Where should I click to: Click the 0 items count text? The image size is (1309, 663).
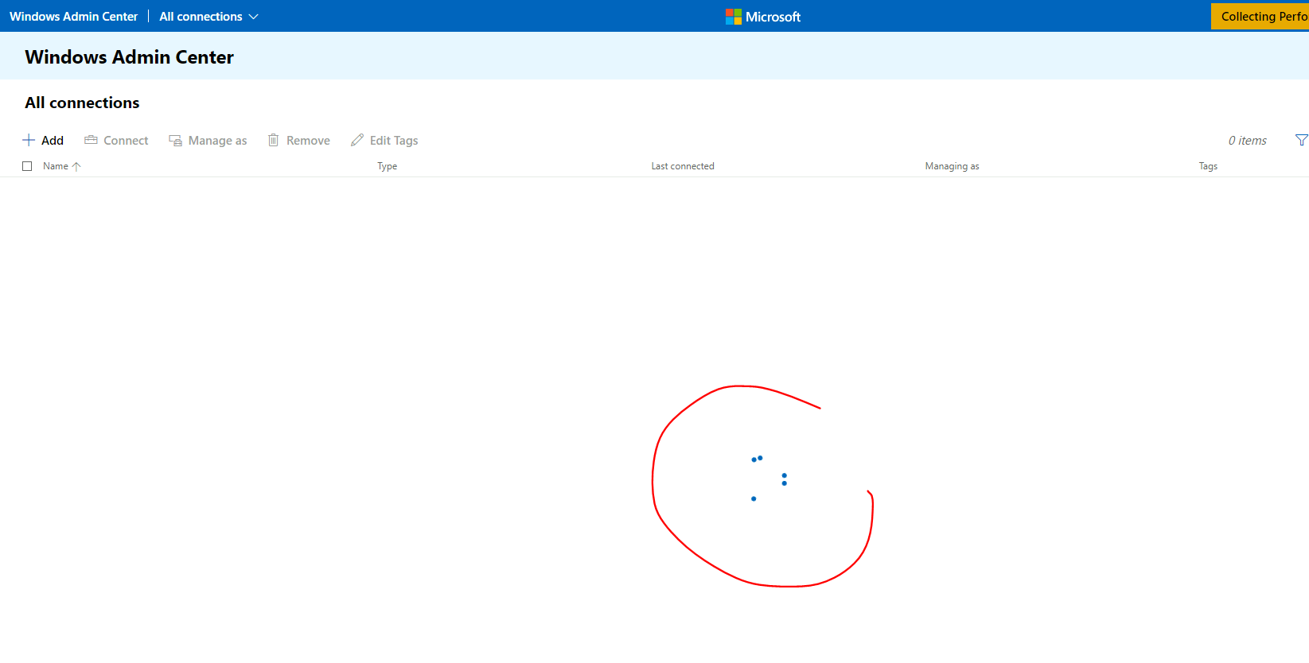(x=1247, y=141)
